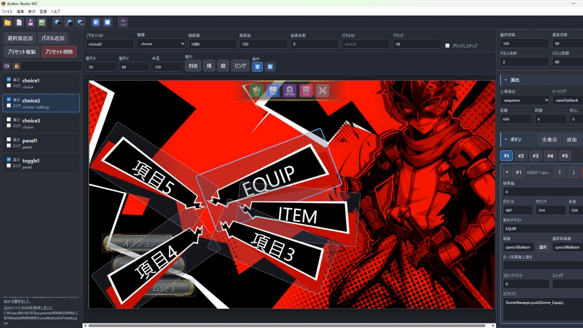Move button #1 down with arrow
583x328 pixels.
click(x=573, y=172)
